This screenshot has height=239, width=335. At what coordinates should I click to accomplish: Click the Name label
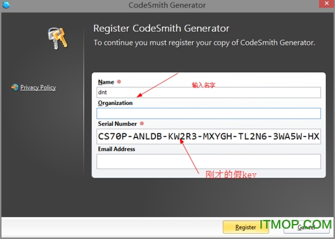click(x=106, y=82)
